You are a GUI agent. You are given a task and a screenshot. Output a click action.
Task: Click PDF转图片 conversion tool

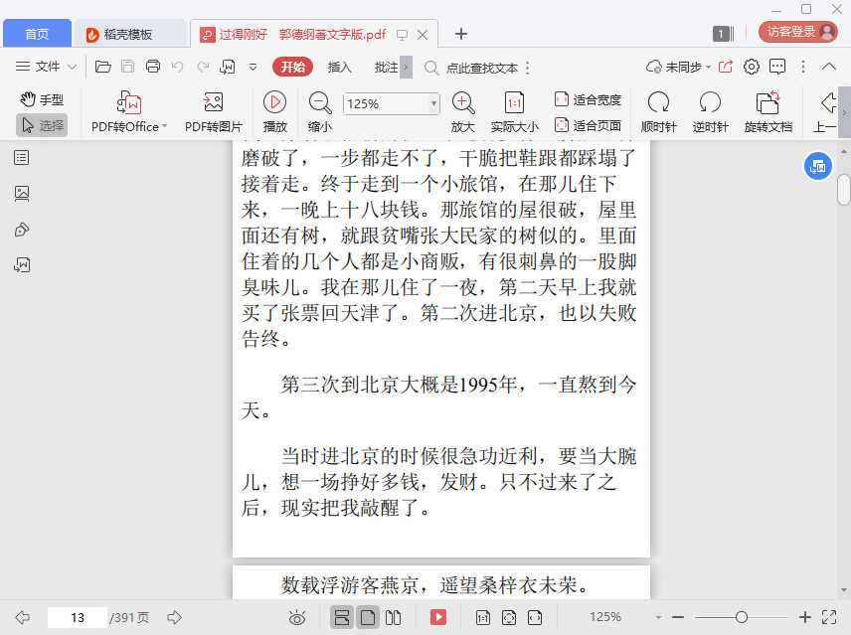click(214, 112)
